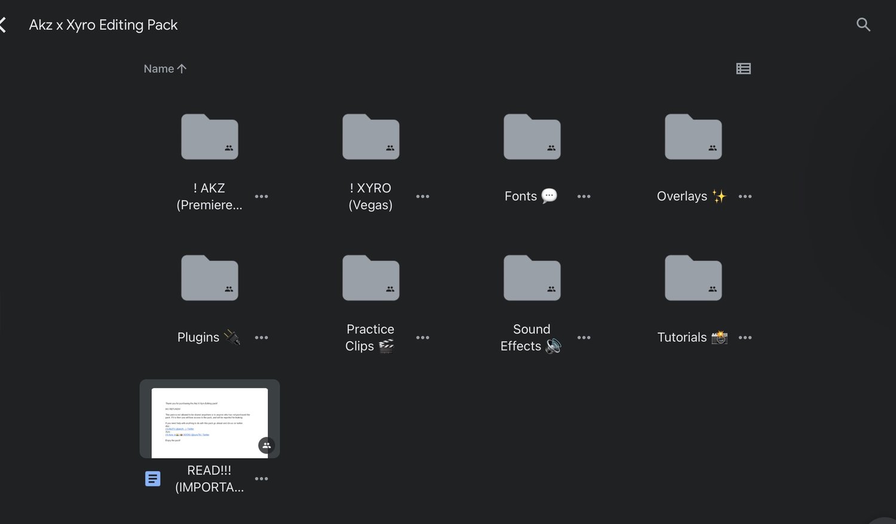
Task: Open search with the magnifier icon
Action: point(863,24)
